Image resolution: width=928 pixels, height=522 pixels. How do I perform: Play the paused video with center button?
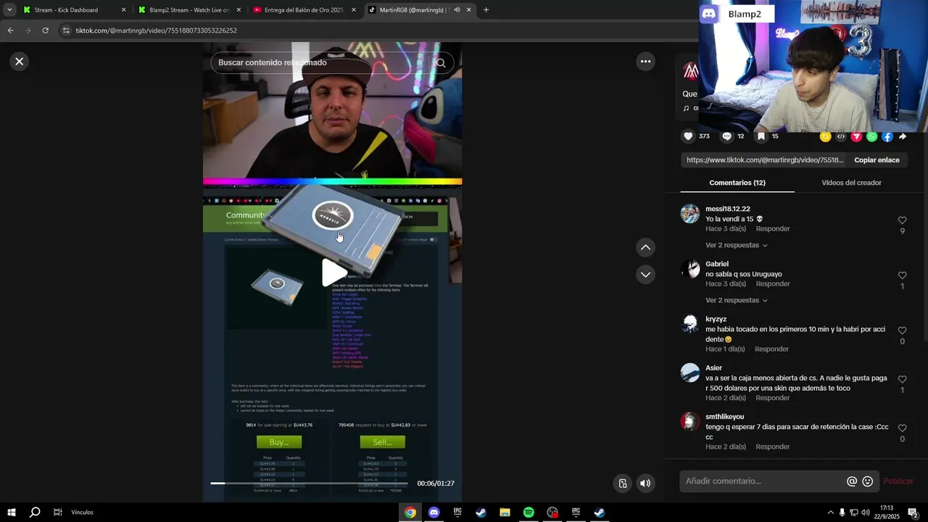coord(333,273)
